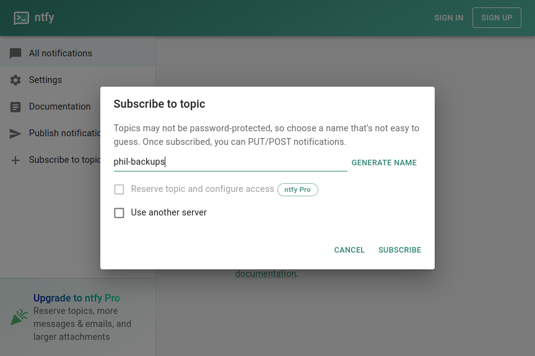Click the Settings gear icon
The height and width of the screenshot is (356, 535).
16,80
